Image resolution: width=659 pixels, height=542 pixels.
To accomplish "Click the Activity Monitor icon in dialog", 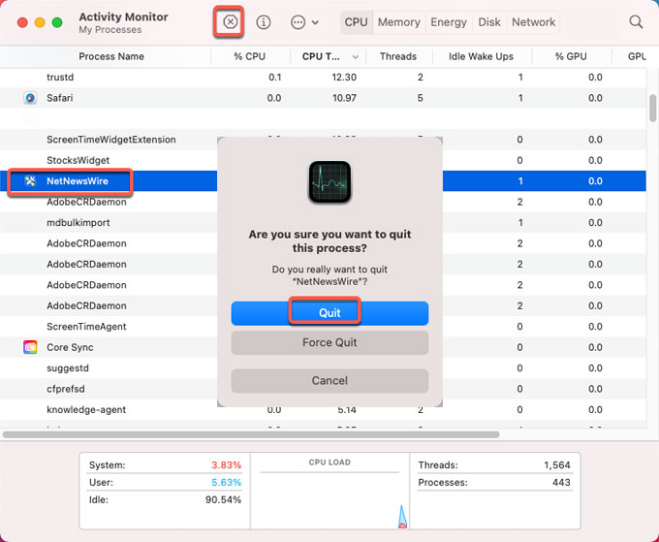I will pyautogui.click(x=329, y=181).
